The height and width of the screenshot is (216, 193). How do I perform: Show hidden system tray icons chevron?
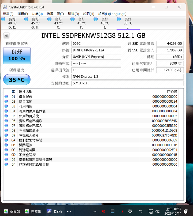point(95,211)
